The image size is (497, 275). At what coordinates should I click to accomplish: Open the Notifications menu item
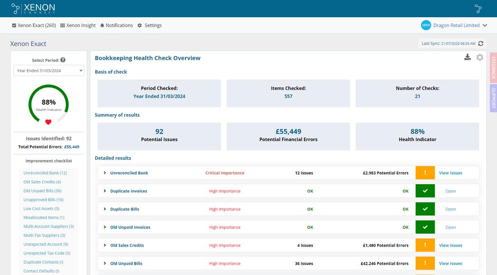(116, 25)
